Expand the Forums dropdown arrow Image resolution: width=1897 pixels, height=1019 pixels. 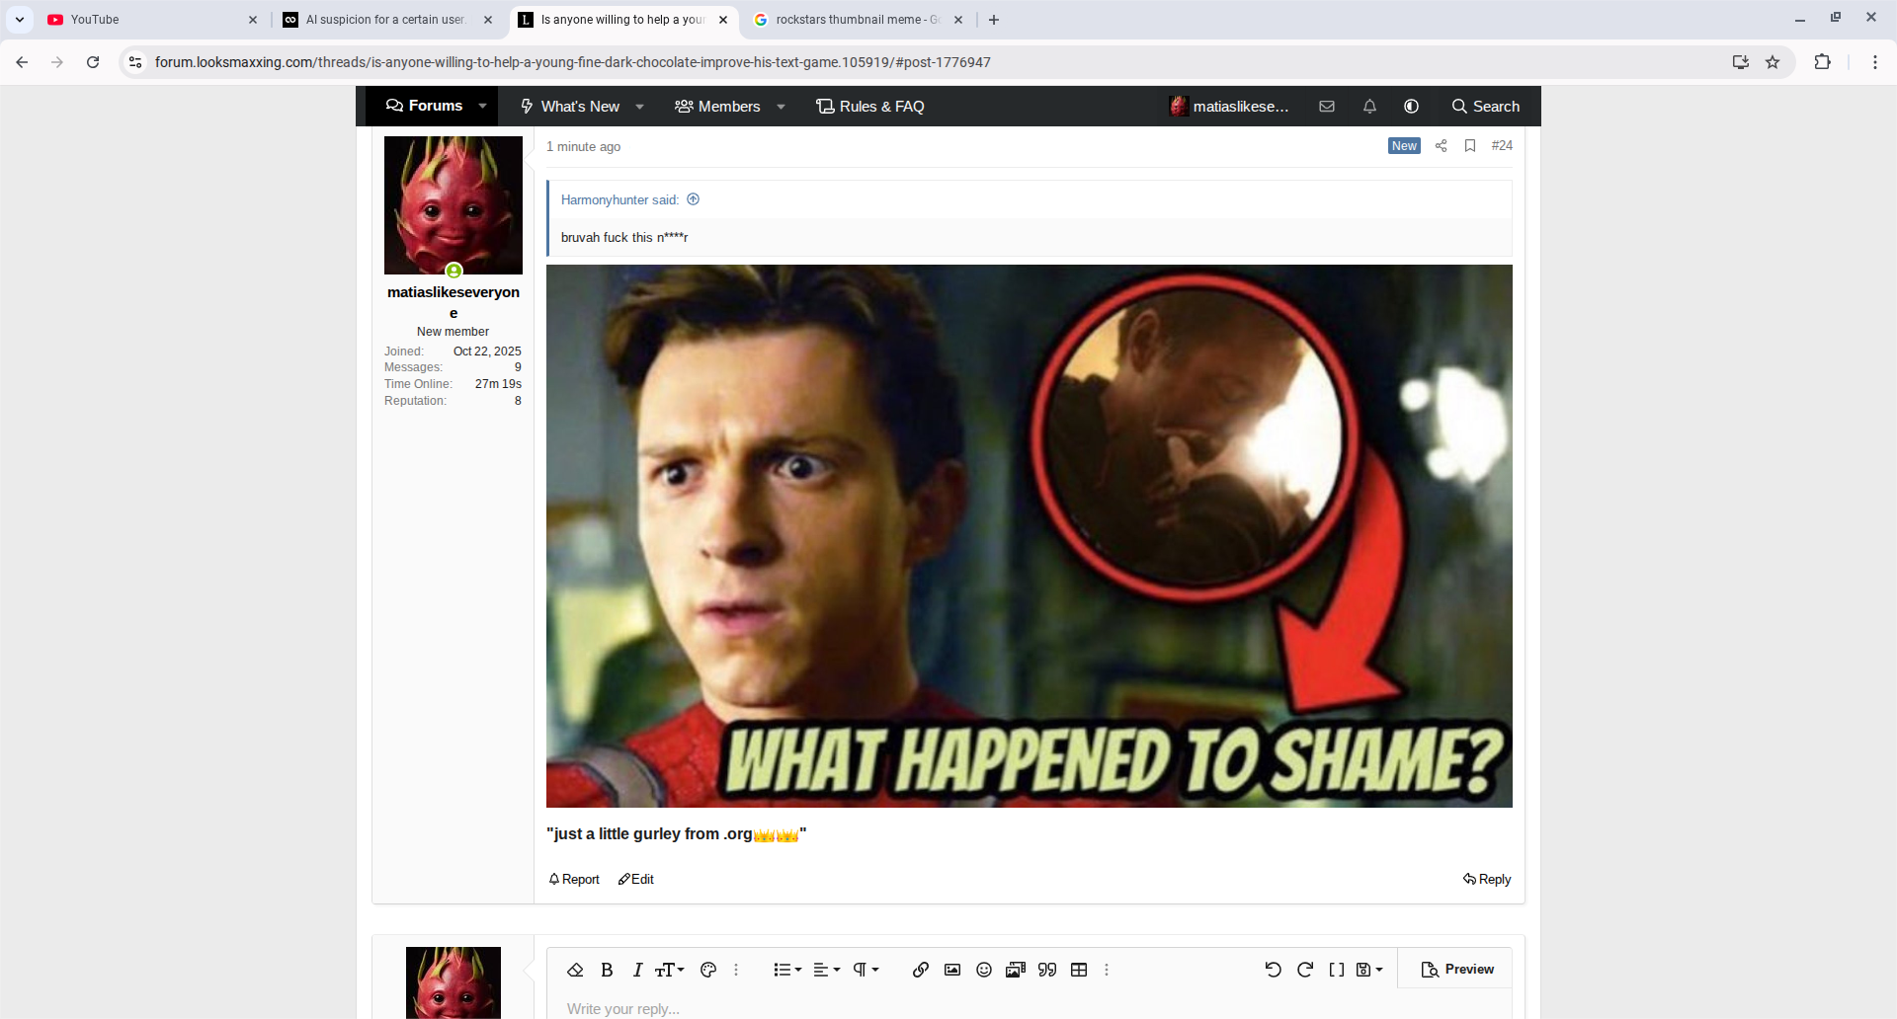482,107
